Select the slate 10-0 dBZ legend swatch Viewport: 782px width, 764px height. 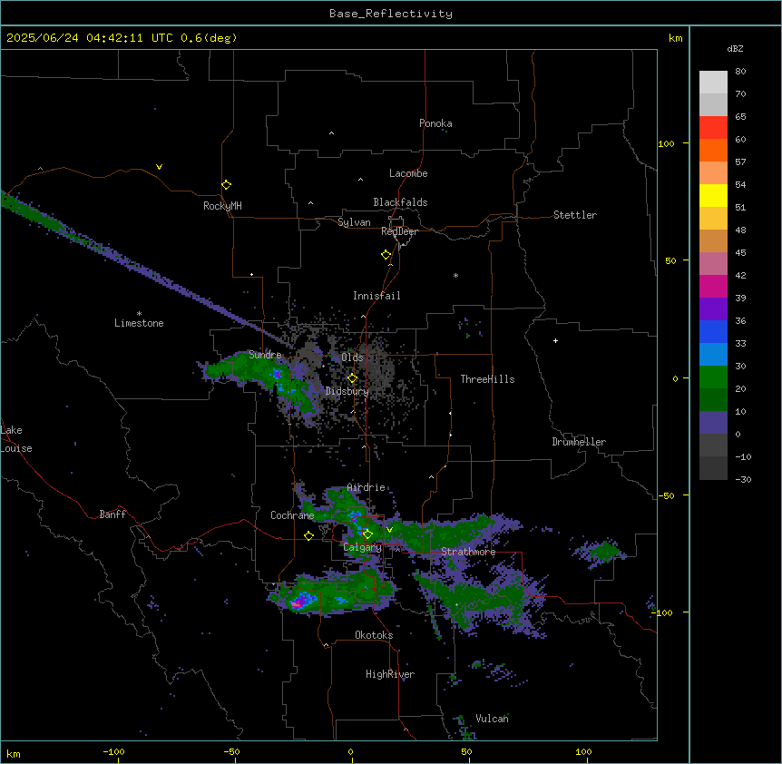[x=713, y=423]
